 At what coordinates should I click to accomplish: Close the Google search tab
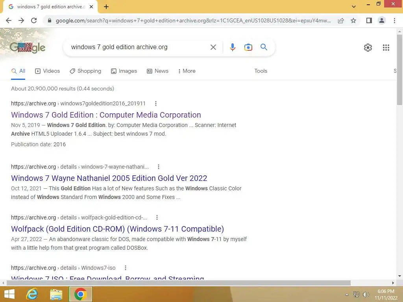pos(91,7)
